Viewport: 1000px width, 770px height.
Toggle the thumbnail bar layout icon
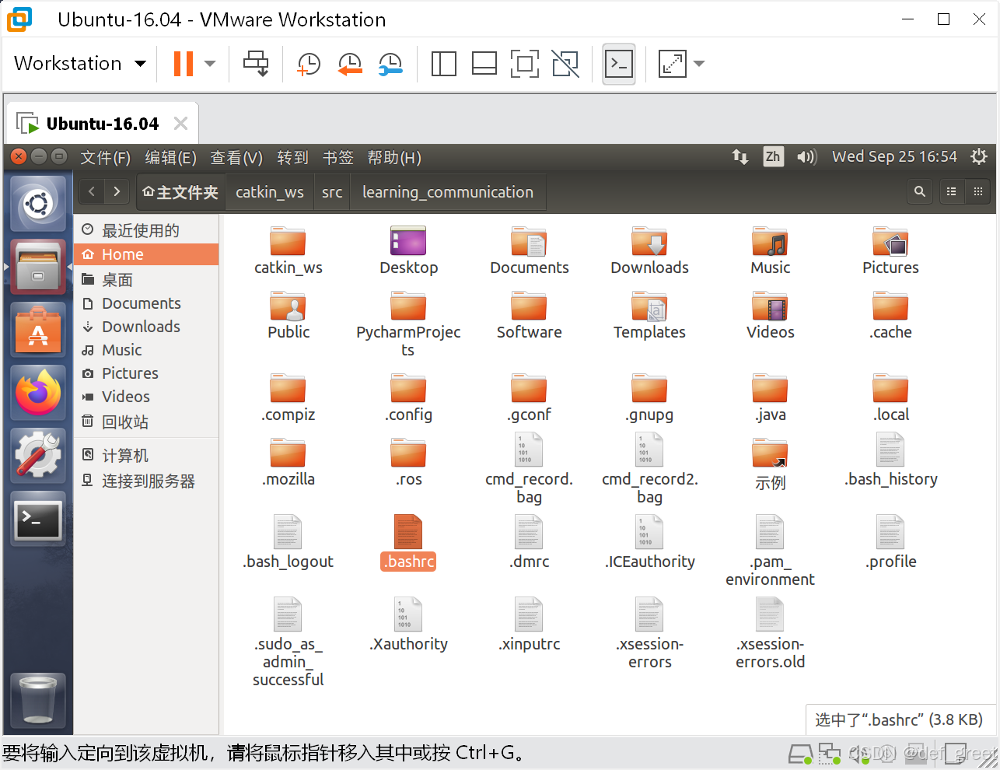tap(484, 64)
